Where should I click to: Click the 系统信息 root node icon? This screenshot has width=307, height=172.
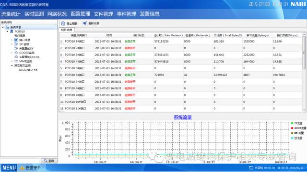(8, 27)
